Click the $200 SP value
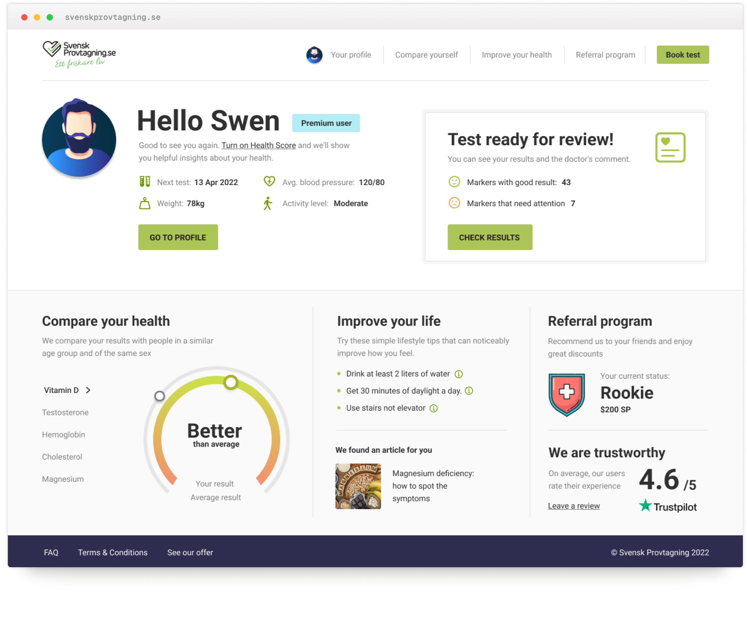The height and width of the screenshot is (631, 747). click(x=615, y=409)
